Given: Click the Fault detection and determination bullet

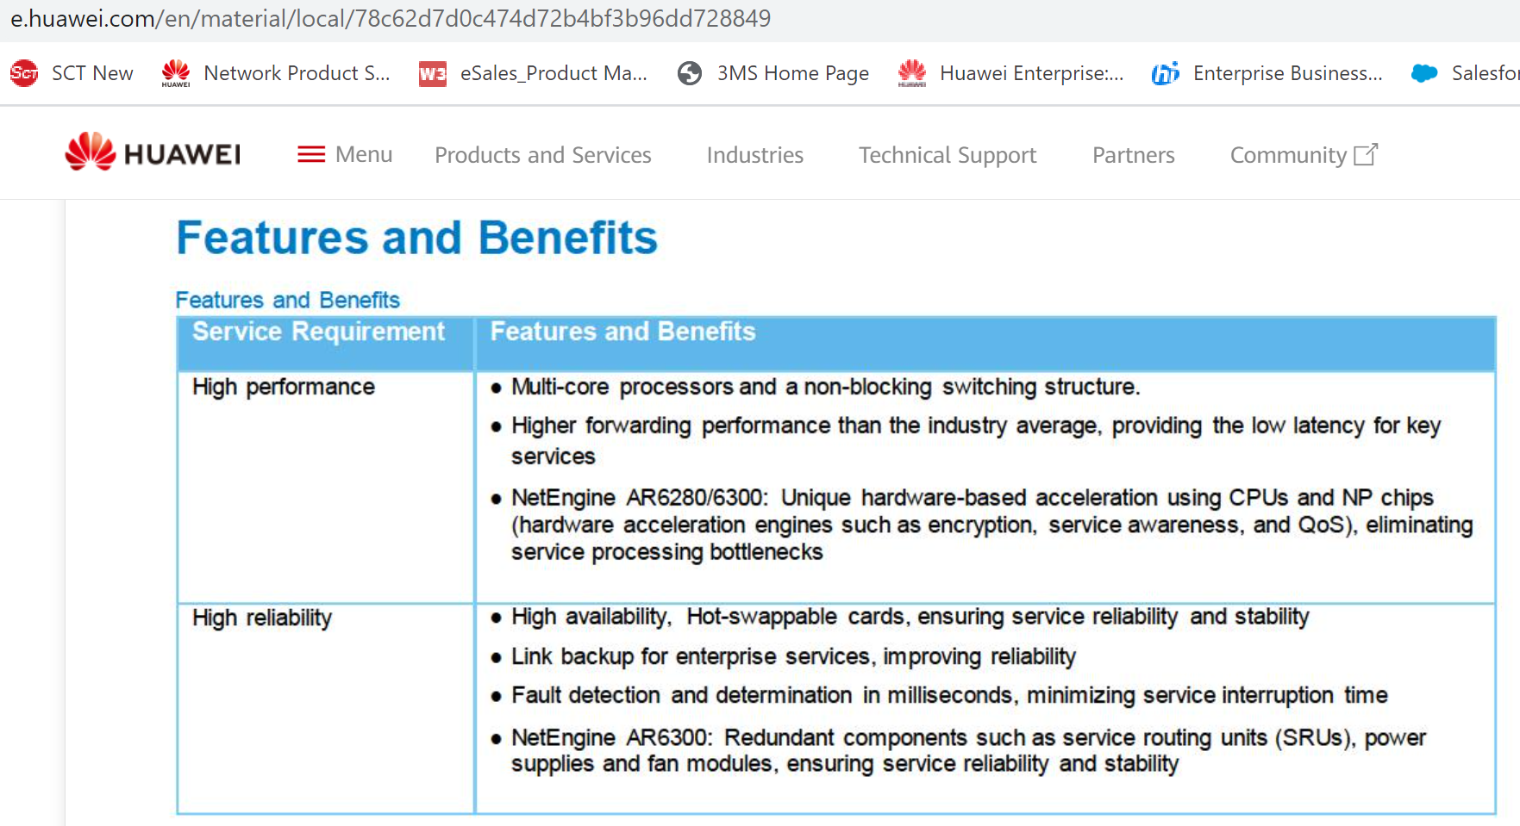Looking at the screenshot, I should pos(949,695).
